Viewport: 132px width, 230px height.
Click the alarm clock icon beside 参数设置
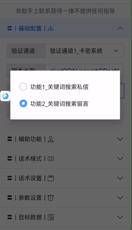click(51, 198)
